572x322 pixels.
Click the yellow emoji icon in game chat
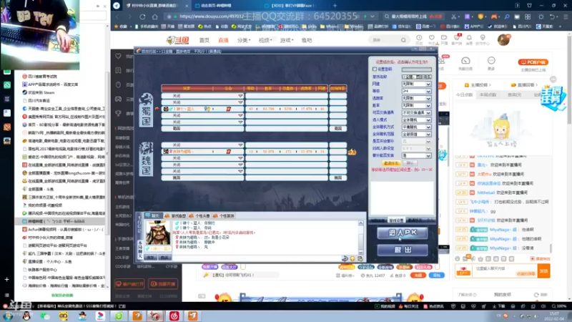click(352, 258)
